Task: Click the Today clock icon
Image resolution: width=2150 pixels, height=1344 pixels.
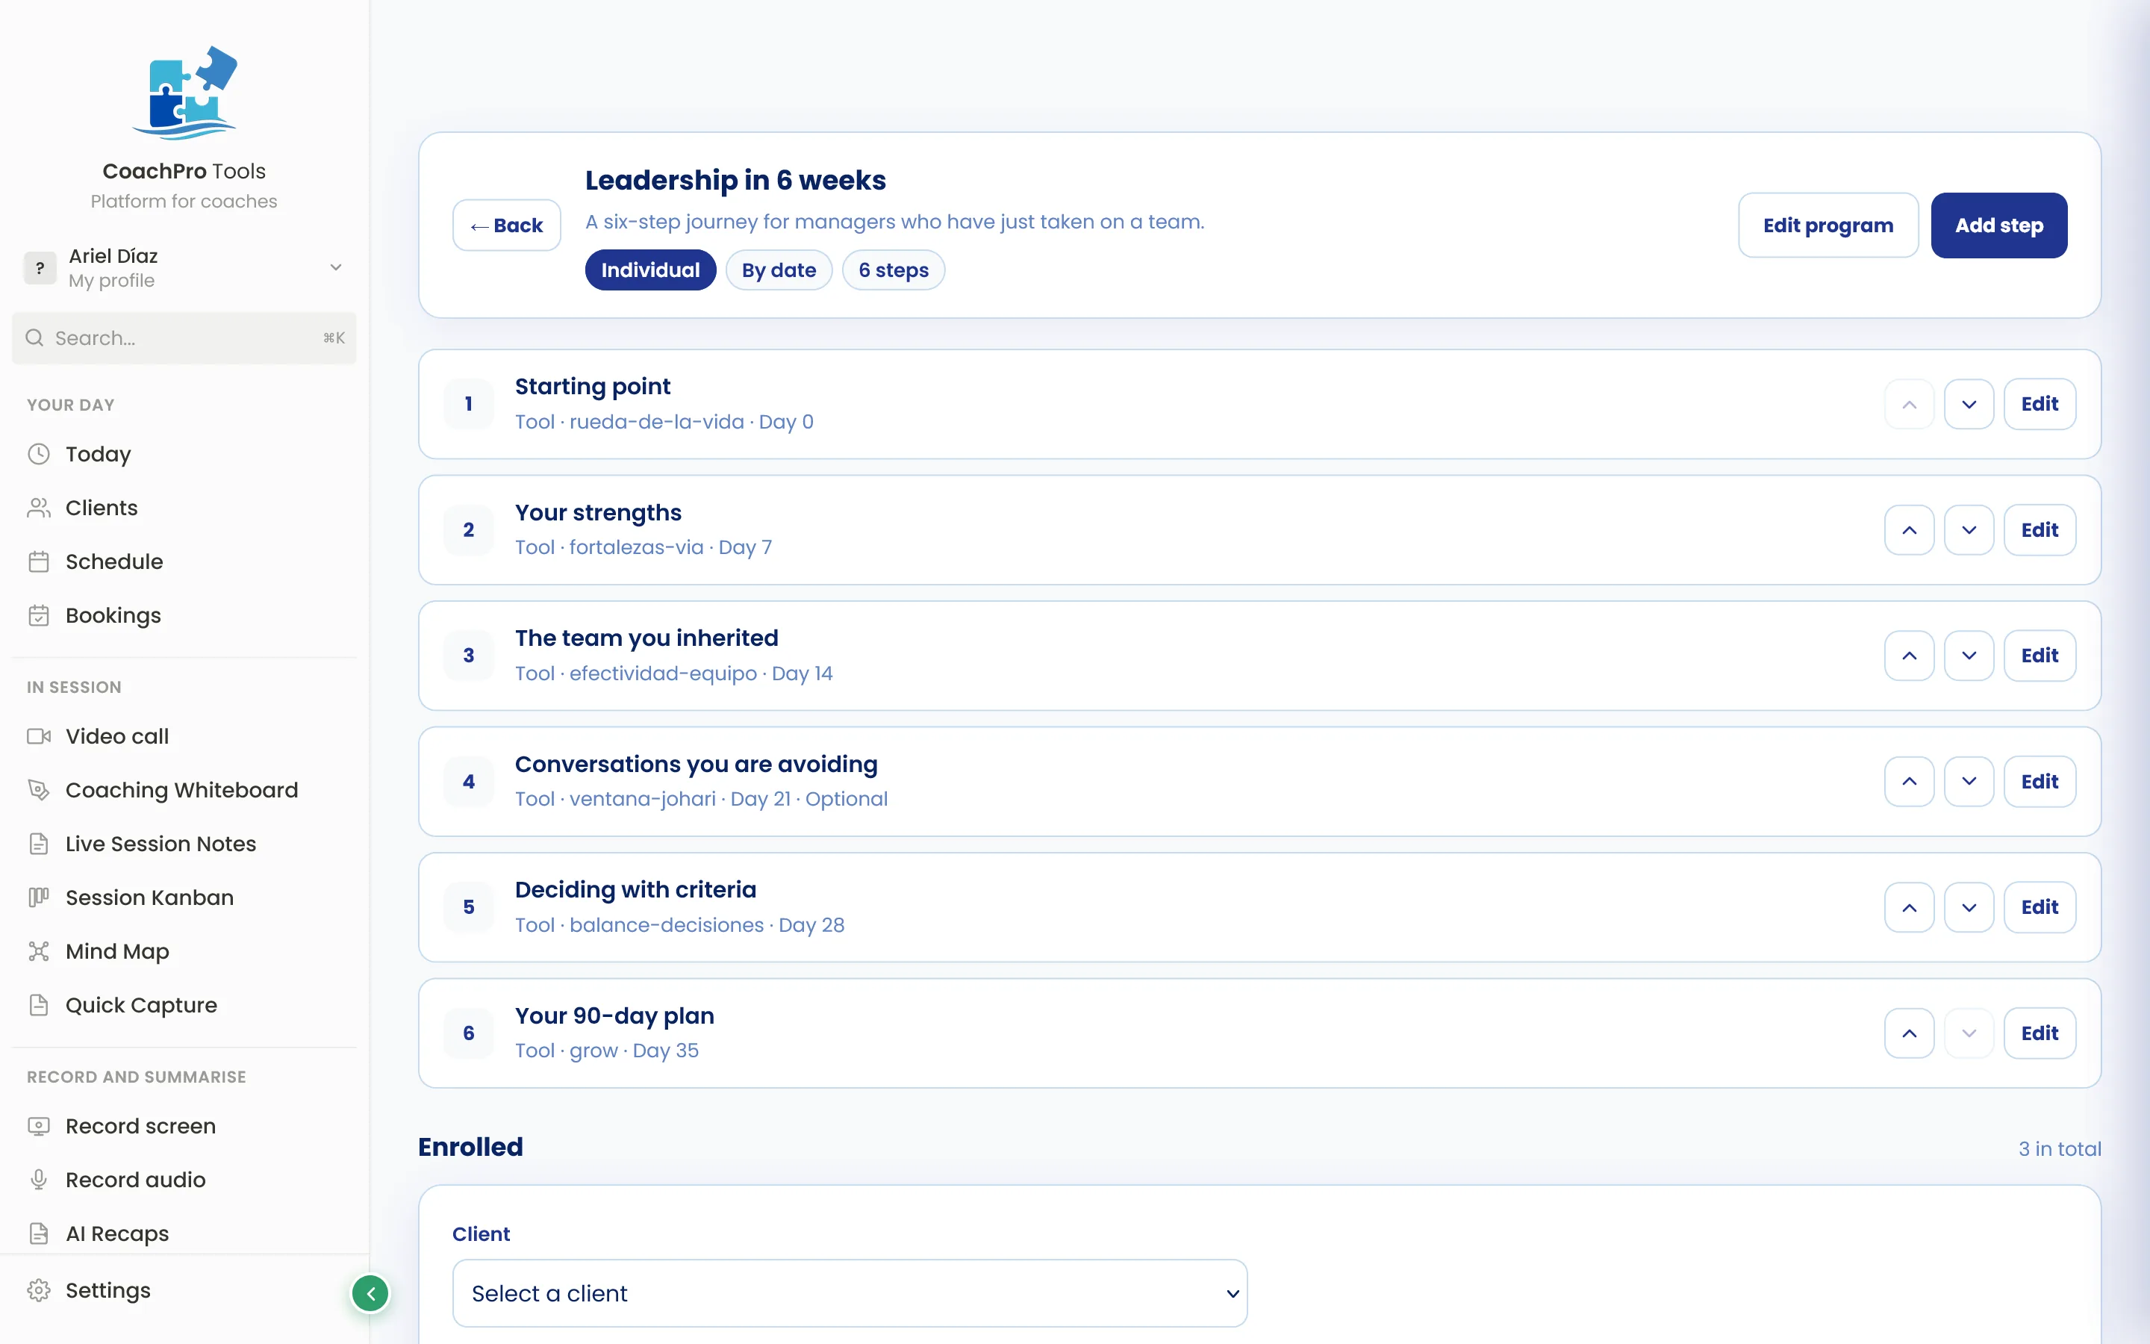Action: [x=38, y=454]
